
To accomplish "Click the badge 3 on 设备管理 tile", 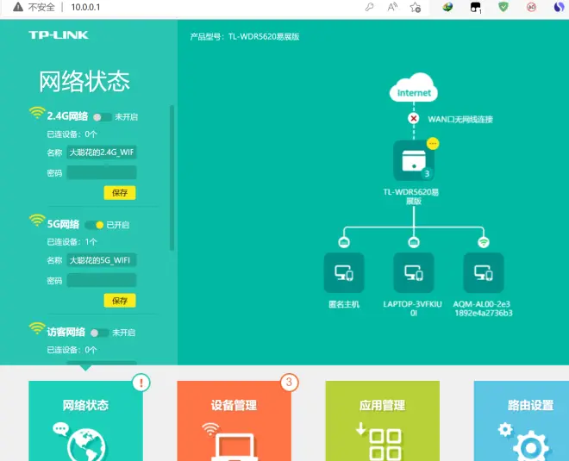I will coord(289,383).
